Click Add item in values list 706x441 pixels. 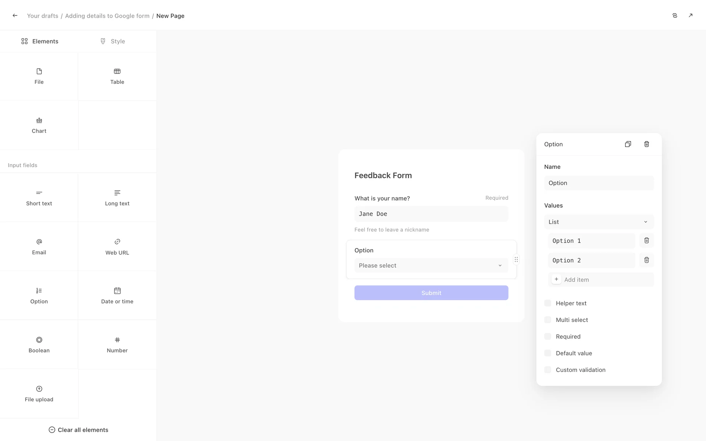point(576,280)
